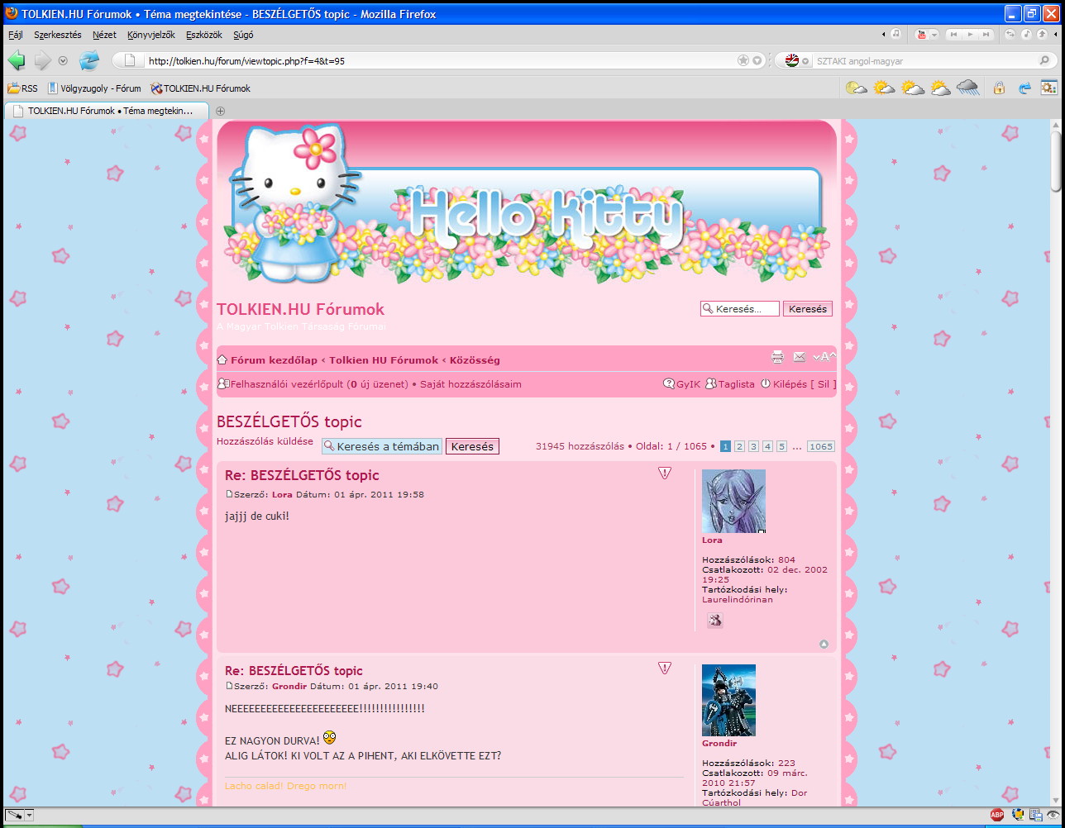The width and height of the screenshot is (1065, 828).
Task: Open the back/forward history dropdown
Action: click(x=63, y=60)
